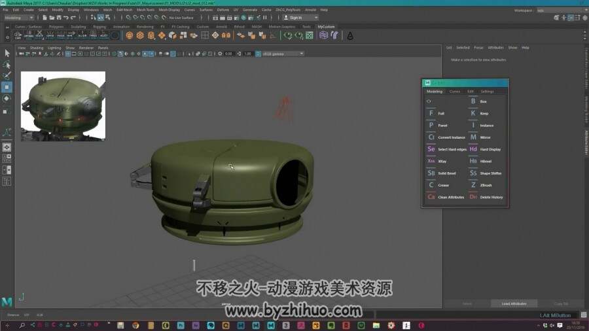This screenshot has width=589, height=331.
Task: Click the Pause render icon in status line
Action: pos(265,18)
